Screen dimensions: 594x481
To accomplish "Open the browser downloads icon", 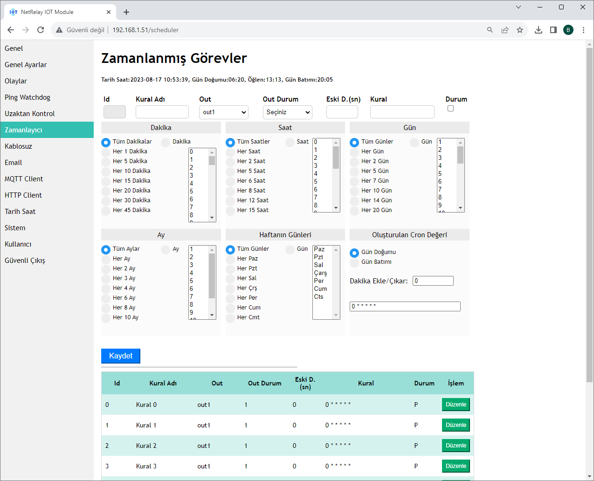I will [538, 29].
